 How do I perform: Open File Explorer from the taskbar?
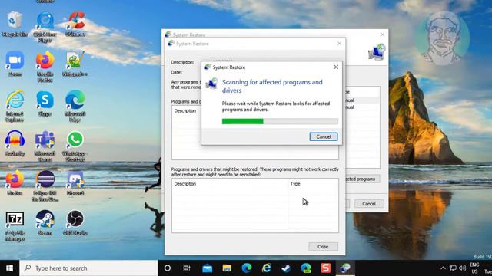click(x=227, y=268)
